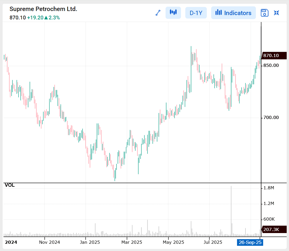
Task: Click the Nov 2024 time axis label
Action: 49,242
